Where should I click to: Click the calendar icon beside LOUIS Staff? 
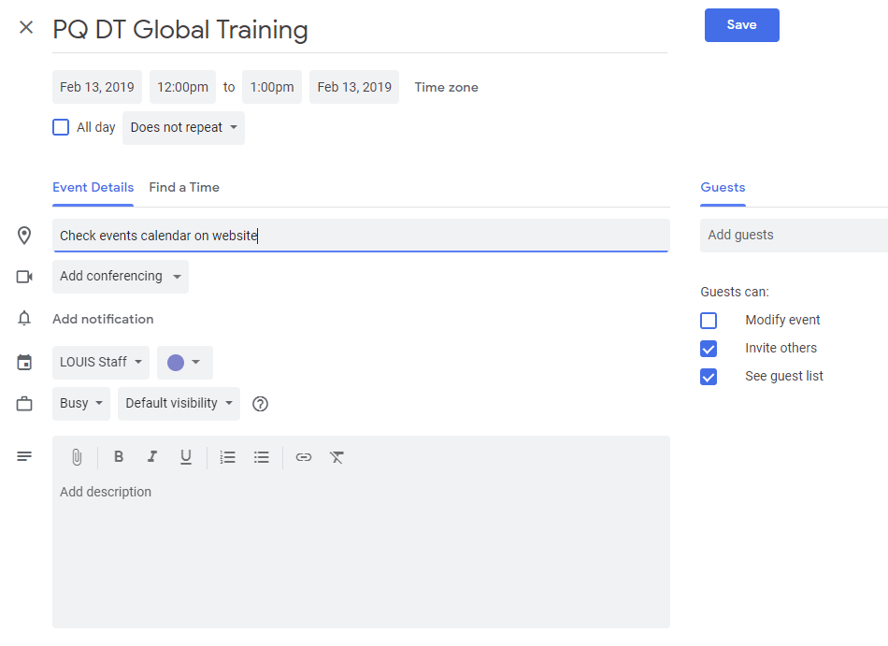(24, 363)
